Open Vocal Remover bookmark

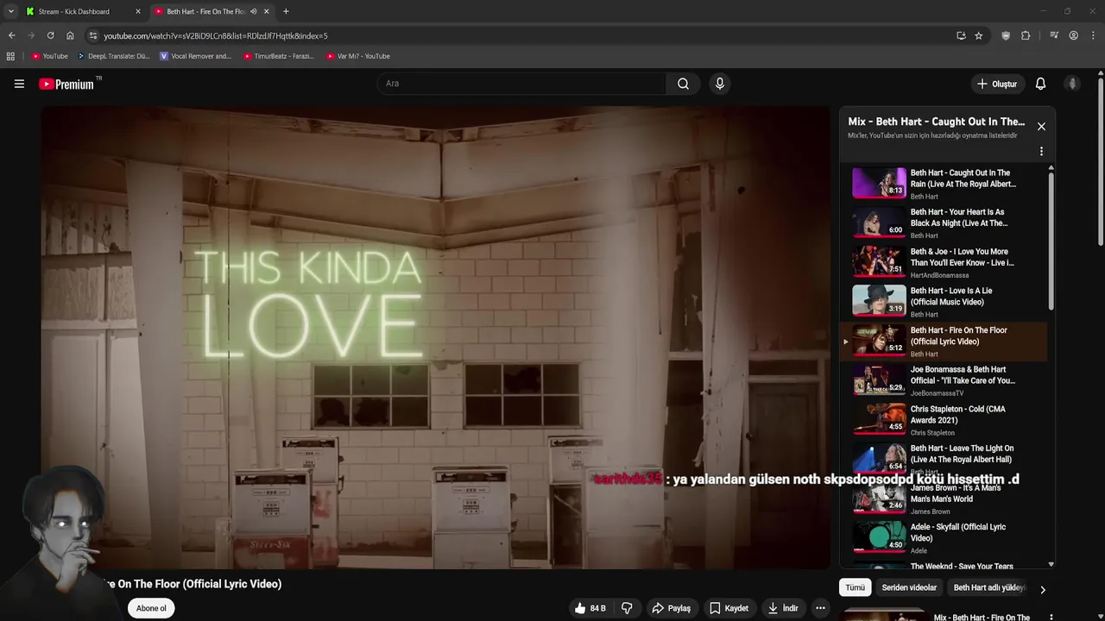196,56
